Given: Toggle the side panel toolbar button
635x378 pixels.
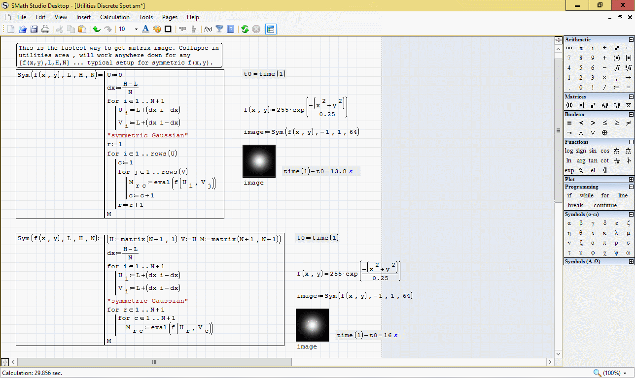Looking at the screenshot, I should [x=271, y=30].
